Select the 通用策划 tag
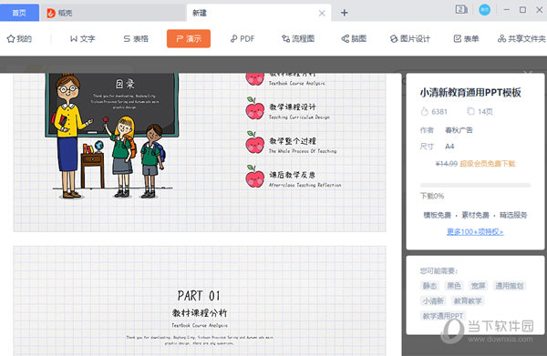 tap(510, 286)
